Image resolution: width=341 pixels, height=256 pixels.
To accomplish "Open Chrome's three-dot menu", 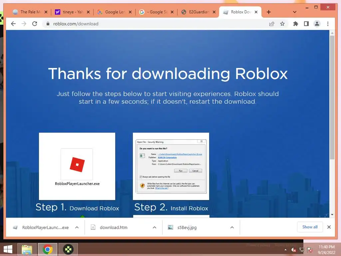I will pos(328,24).
